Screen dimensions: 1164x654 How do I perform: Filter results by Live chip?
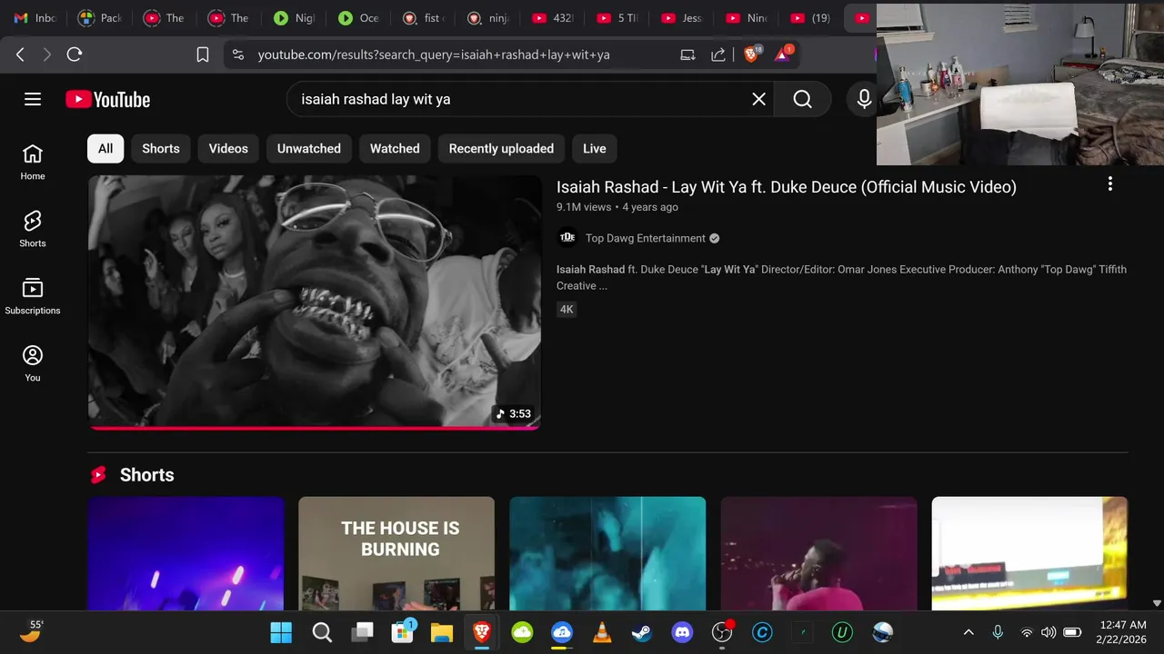point(595,149)
